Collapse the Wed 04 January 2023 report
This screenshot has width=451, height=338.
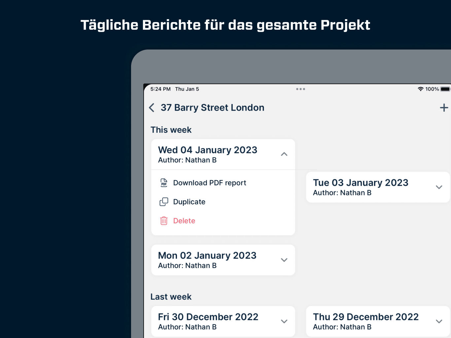(x=284, y=154)
